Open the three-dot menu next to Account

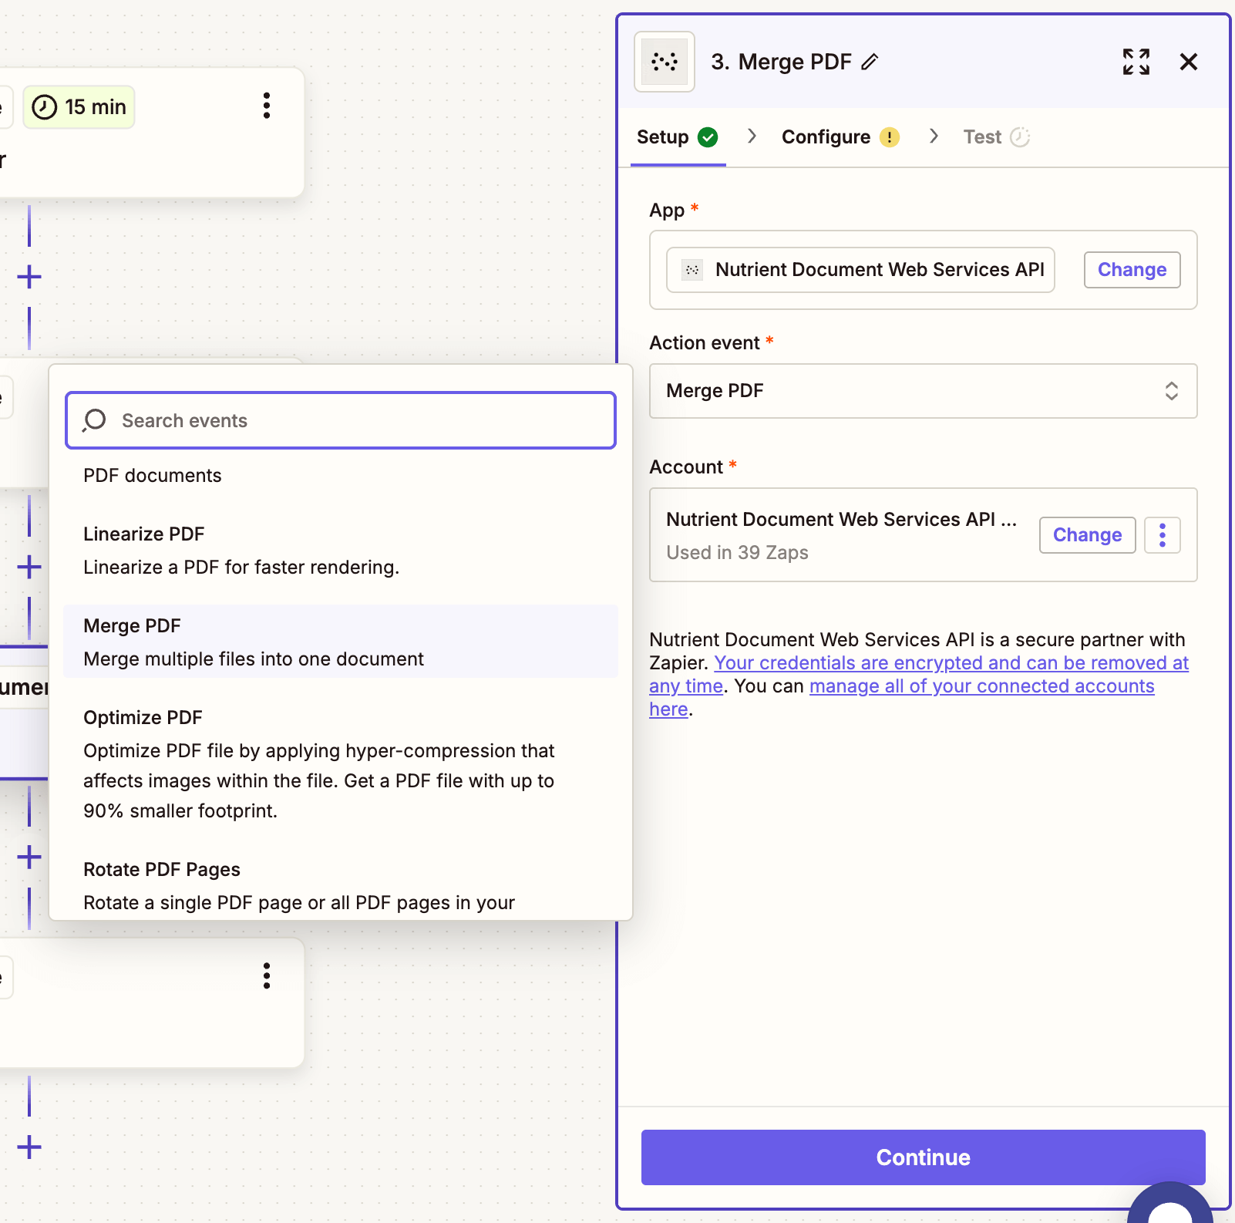(x=1162, y=534)
